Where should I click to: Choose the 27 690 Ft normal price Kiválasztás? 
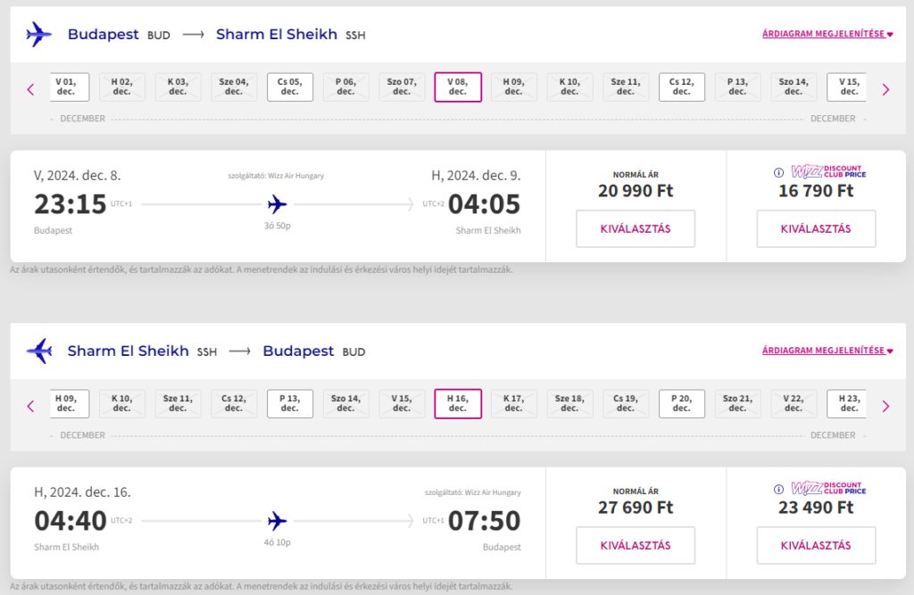click(636, 545)
